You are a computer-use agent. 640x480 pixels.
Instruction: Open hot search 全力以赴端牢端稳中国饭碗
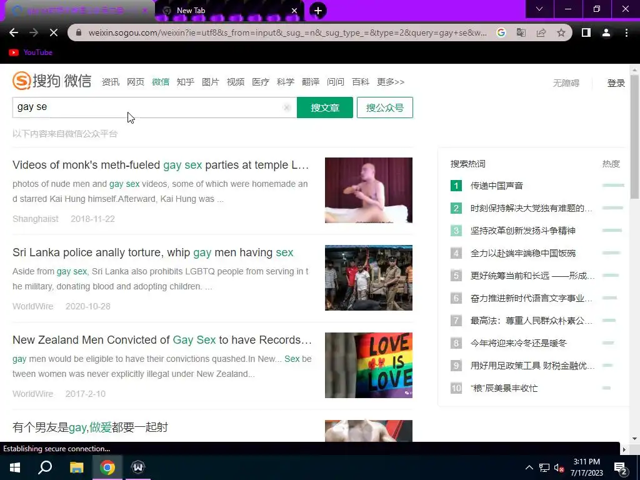tap(523, 253)
